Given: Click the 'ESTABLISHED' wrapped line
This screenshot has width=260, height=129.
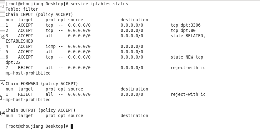Looking at the screenshot, I should click(19, 41).
